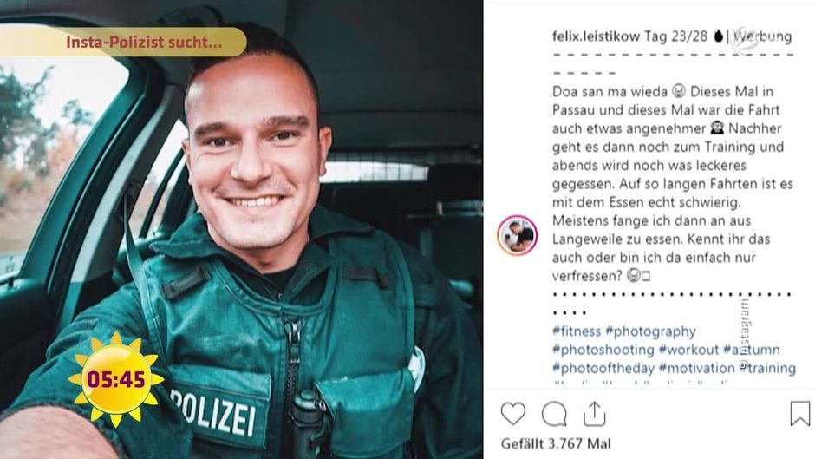This screenshot has height=459, width=815.
Task: Open the round profile picture avatar
Action: 517,235
